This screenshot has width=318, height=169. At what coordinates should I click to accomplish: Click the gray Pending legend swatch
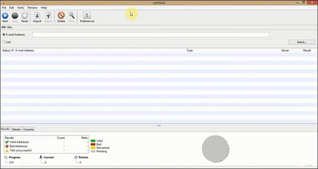click(93, 151)
